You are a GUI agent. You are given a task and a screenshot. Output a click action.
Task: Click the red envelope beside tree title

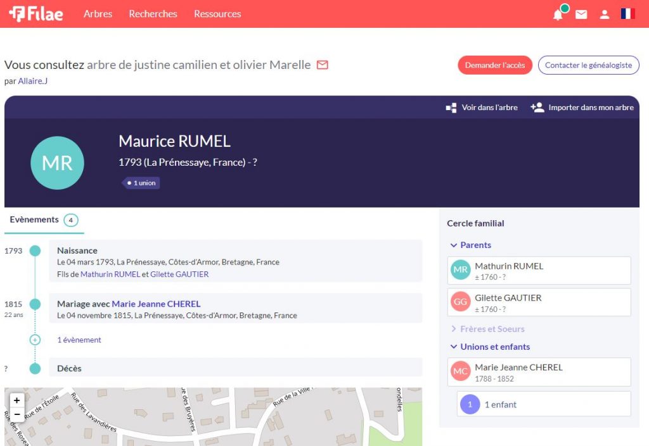tap(323, 65)
